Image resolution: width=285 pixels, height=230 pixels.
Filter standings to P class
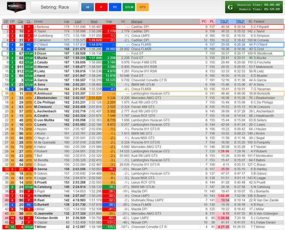[101, 7]
